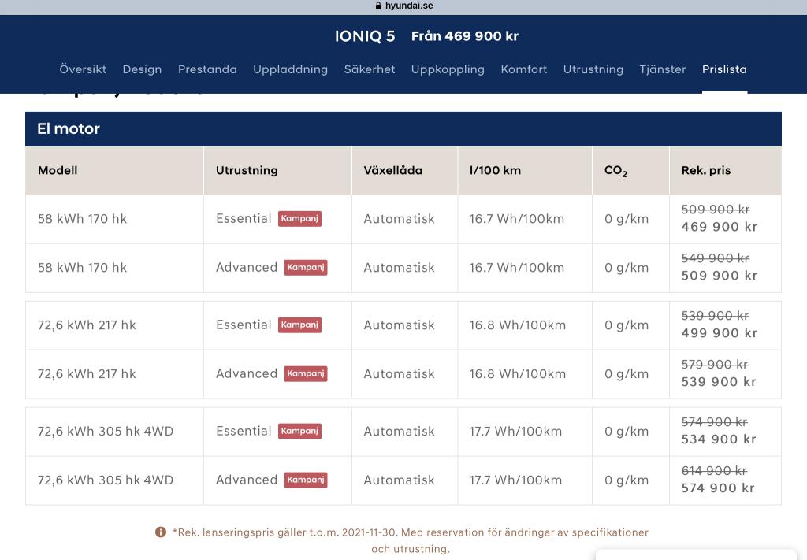The height and width of the screenshot is (560, 807).
Task: Click '0 g/km' in the 579 900 kr row
Action: 627,374
